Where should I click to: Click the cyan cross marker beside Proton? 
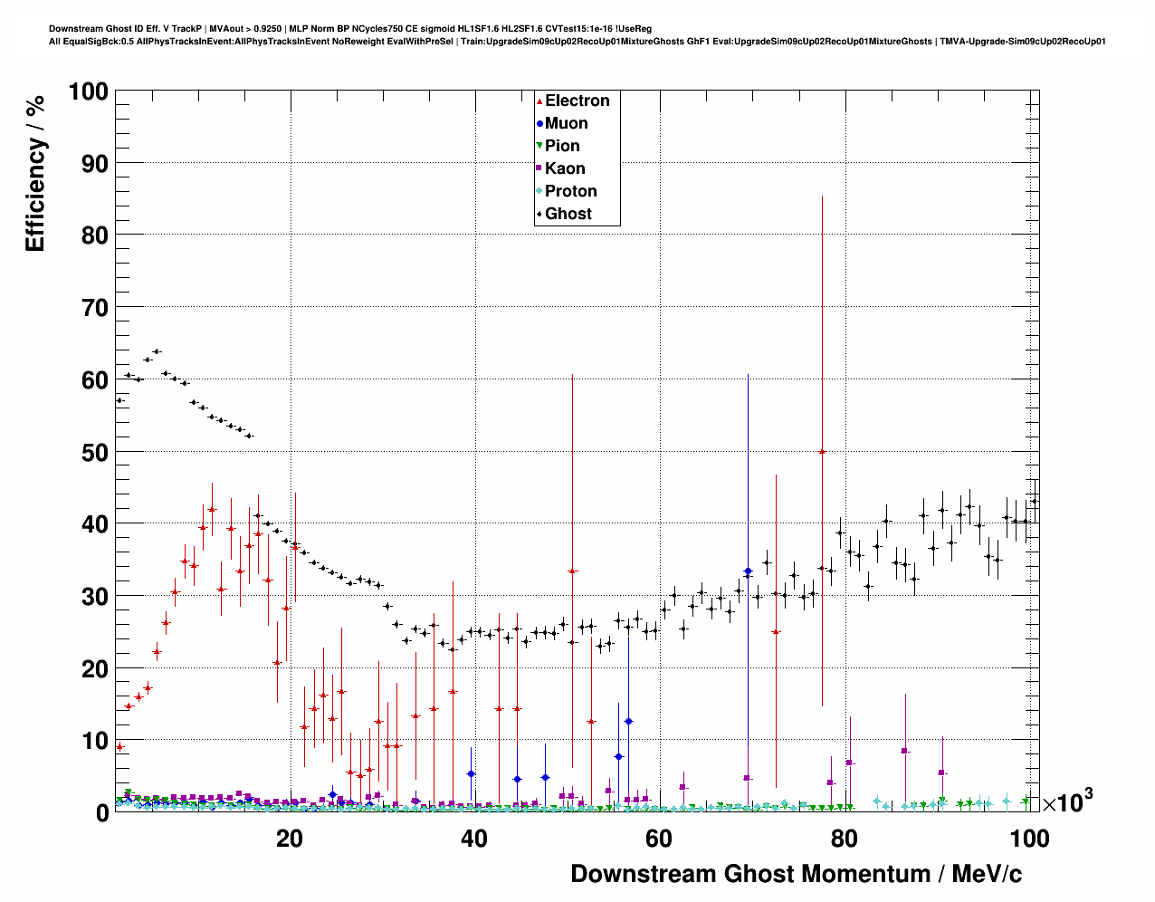click(x=540, y=191)
